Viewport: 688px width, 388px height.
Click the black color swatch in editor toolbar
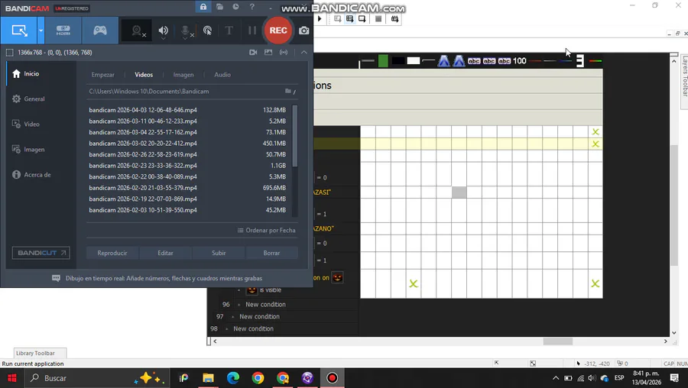398,61
